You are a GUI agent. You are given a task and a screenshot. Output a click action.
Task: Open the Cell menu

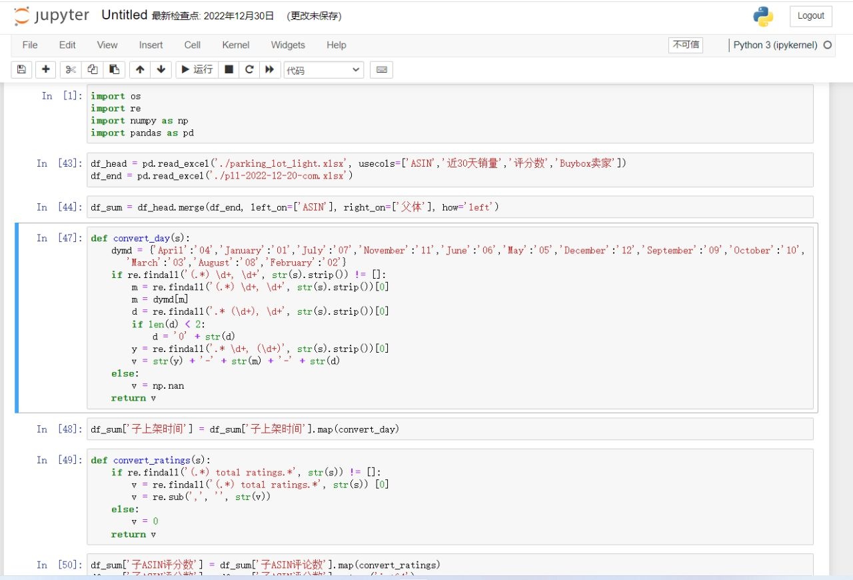click(193, 45)
